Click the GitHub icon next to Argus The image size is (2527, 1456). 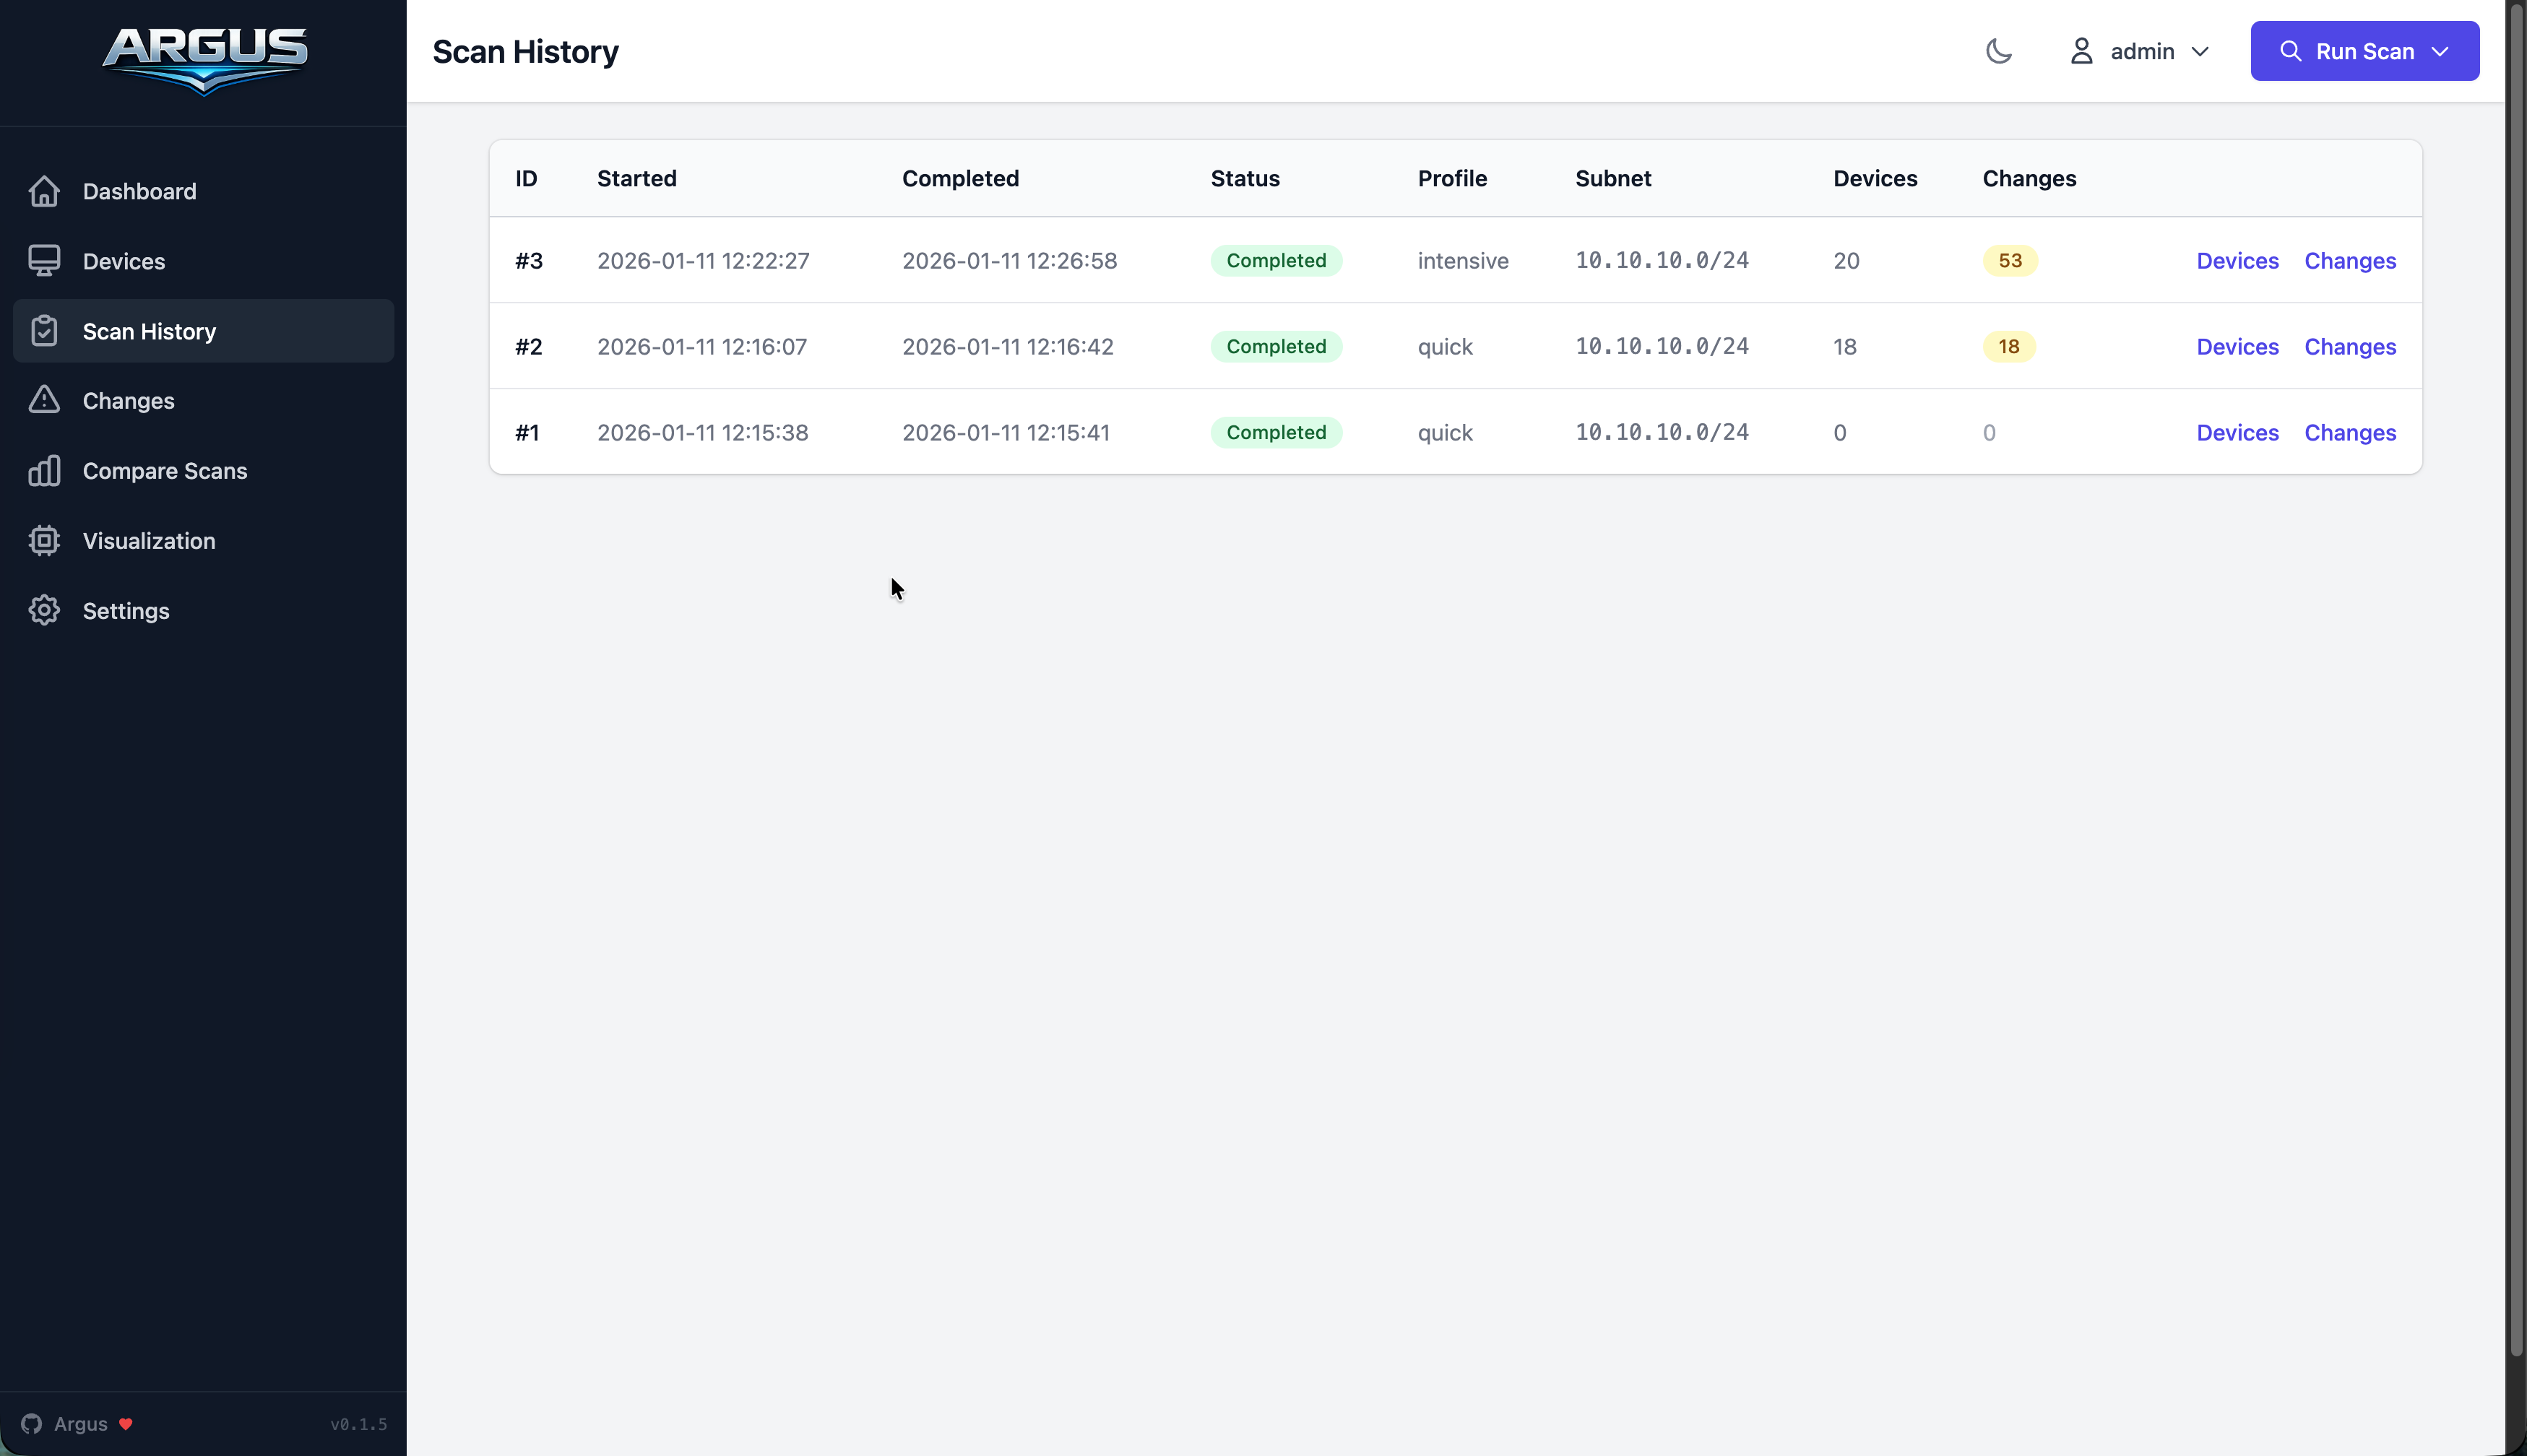click(32, 1423)
